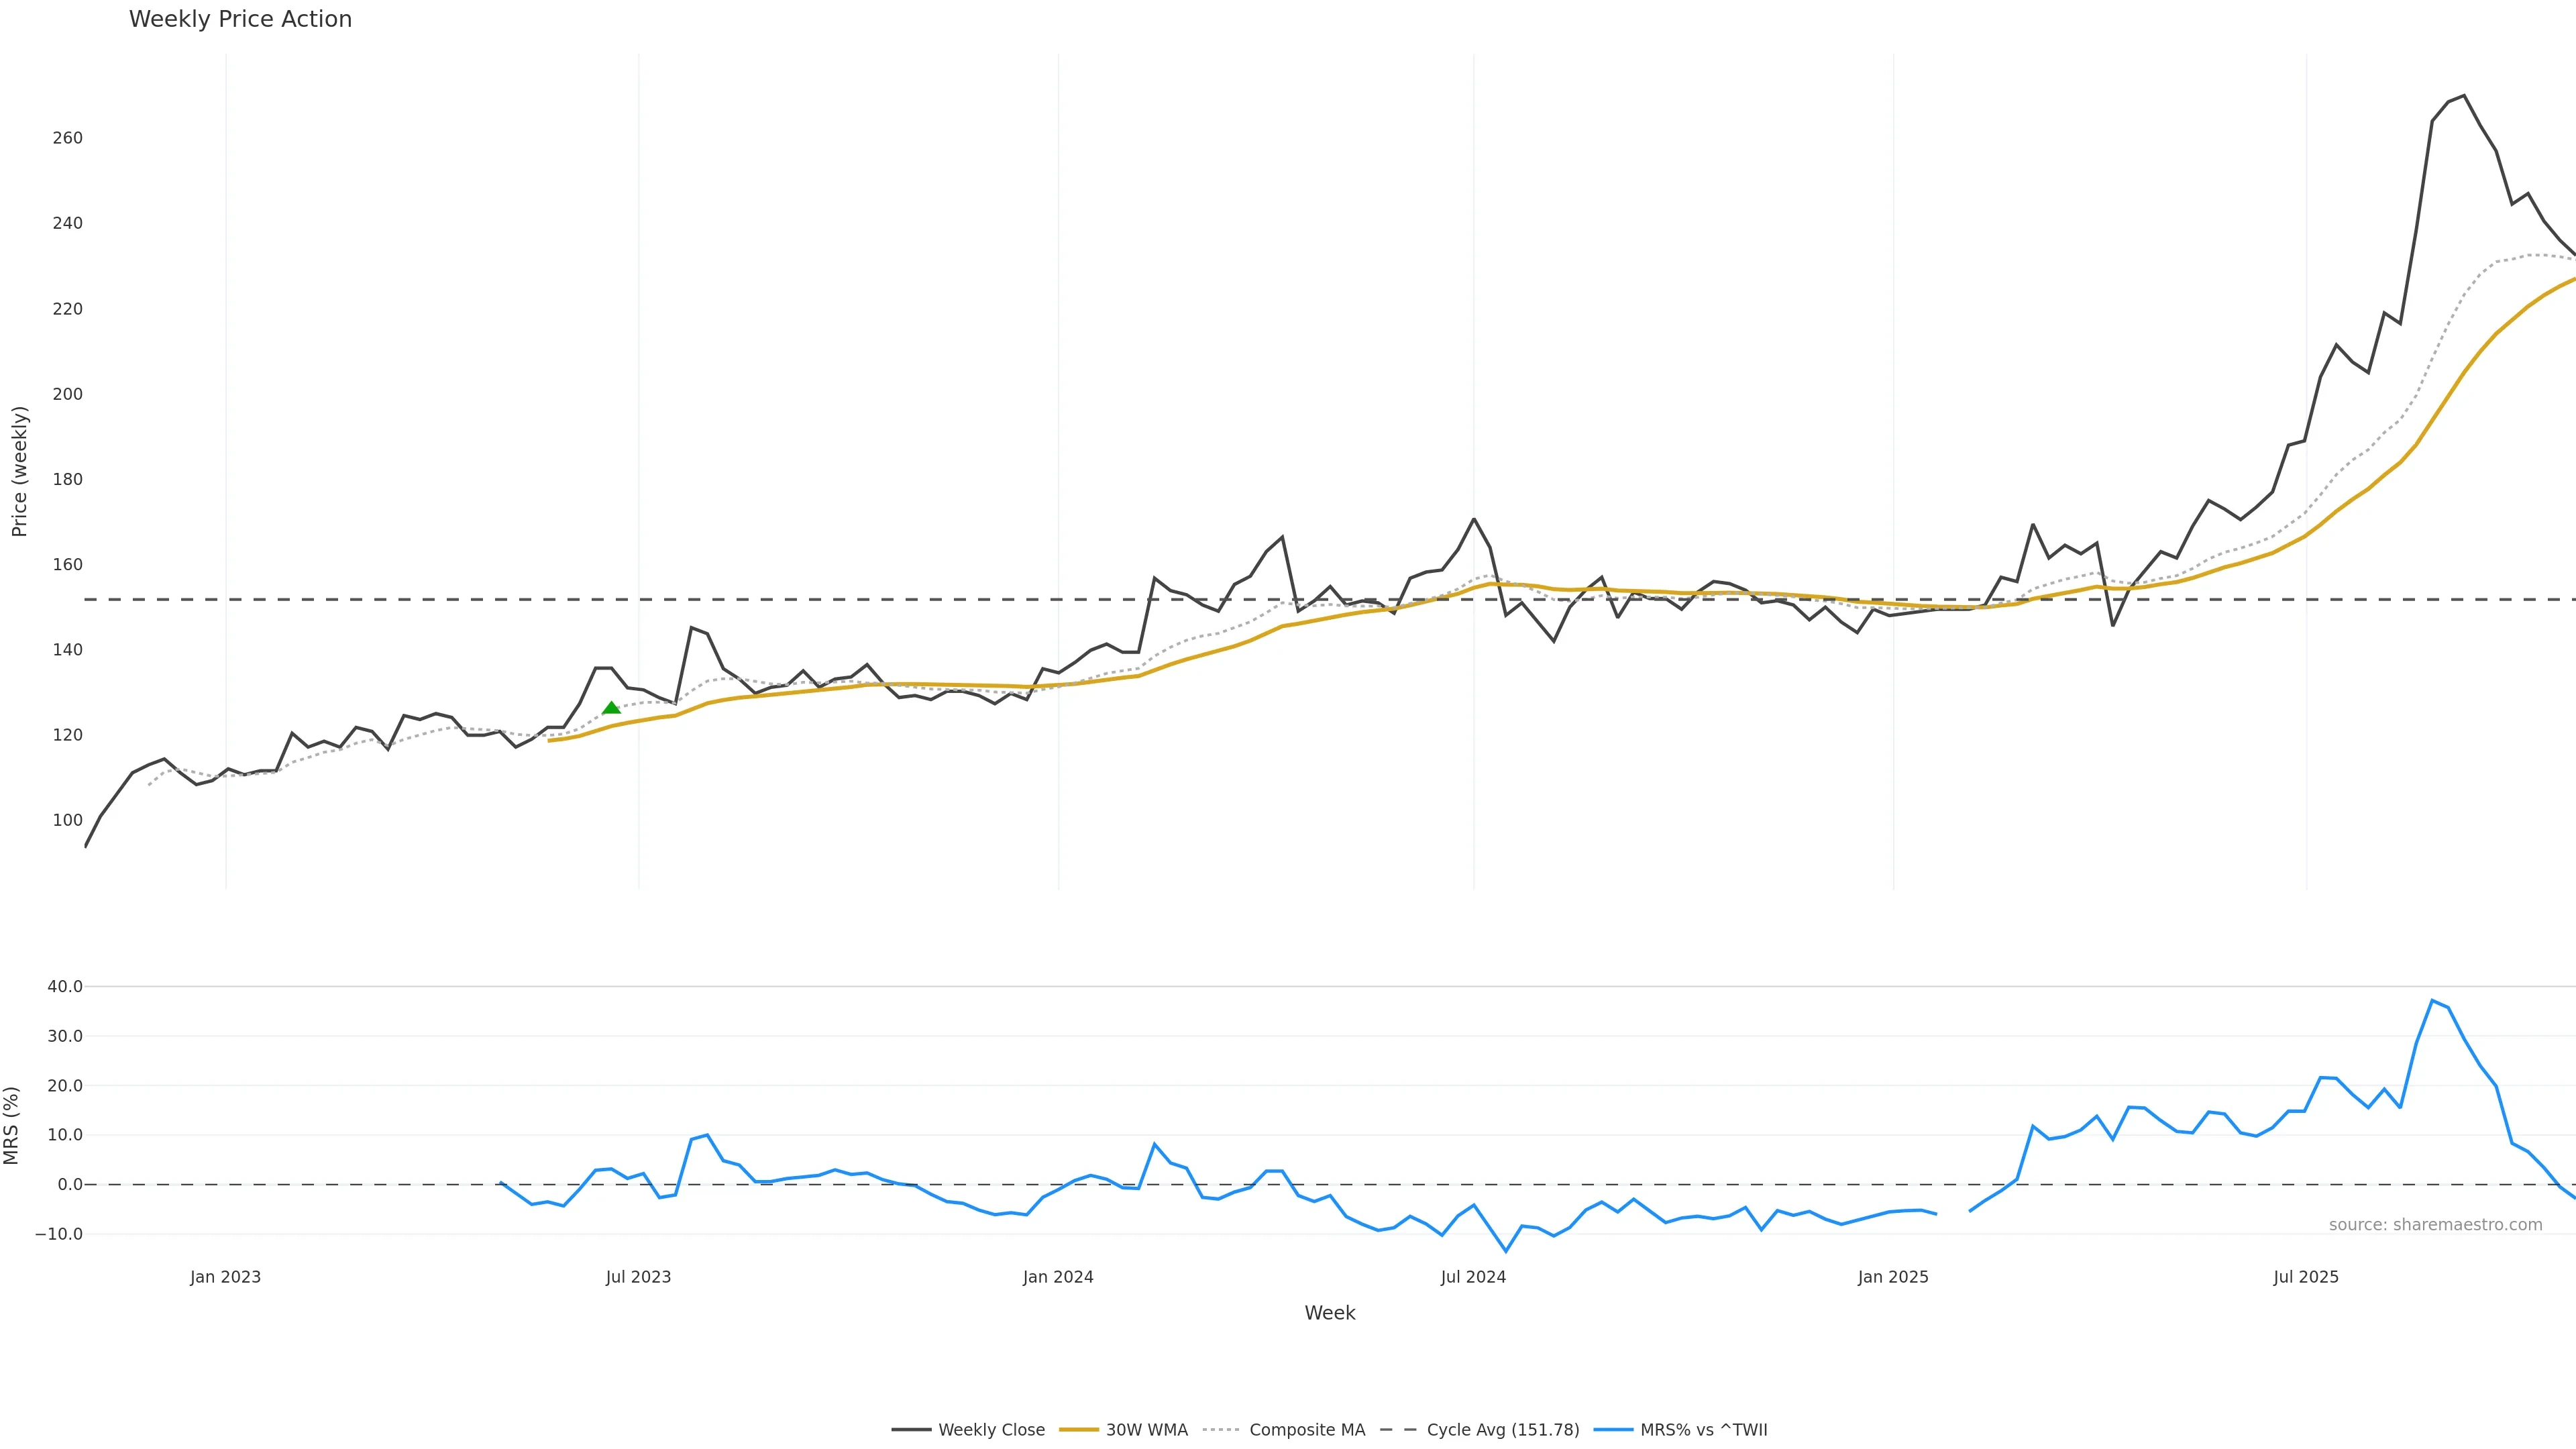
Task: Click the Jul 2025 x-axis label
Action: (2306, 1277)
